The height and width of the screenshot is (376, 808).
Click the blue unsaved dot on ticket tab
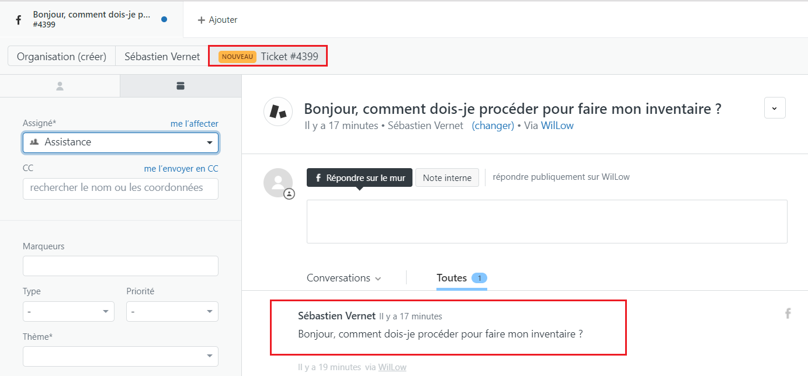pyautogui.click(x=164, y=19)
